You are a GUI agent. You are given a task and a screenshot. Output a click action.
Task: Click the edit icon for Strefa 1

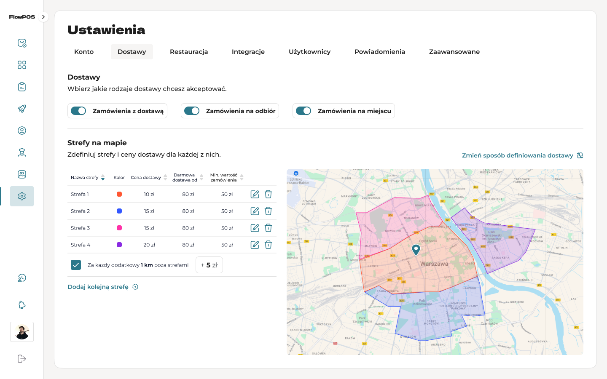point(255,194)
